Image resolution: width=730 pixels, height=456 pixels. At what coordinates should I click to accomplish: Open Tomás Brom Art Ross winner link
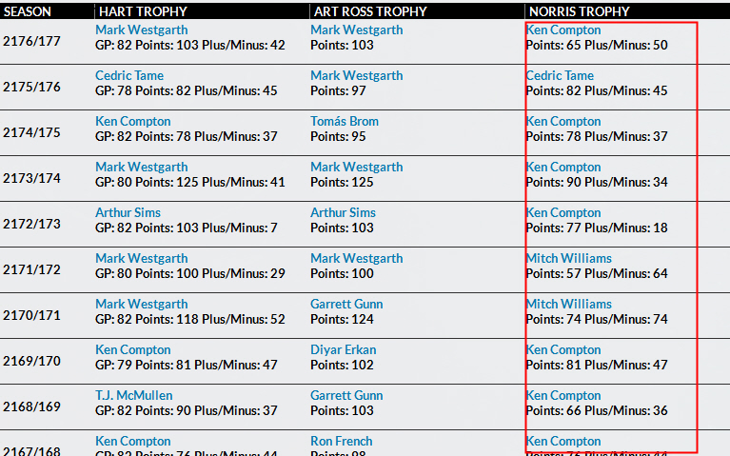click(345, 121)
